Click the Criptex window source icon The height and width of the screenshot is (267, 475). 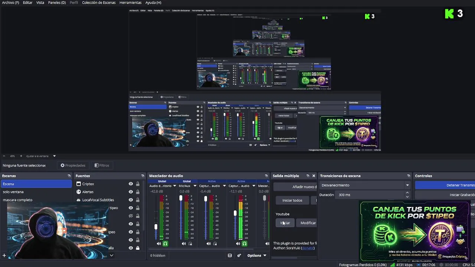[x=79, y=184]
